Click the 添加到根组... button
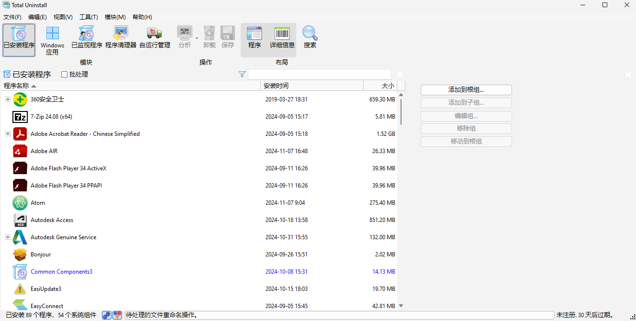 click(466, 90)
